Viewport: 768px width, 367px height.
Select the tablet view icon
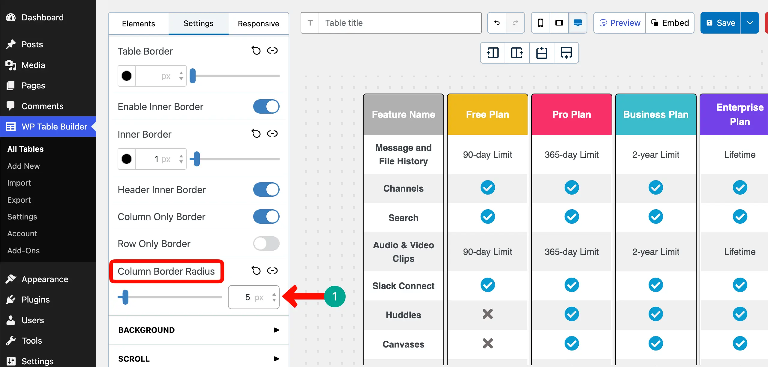(x=559, y=23)
